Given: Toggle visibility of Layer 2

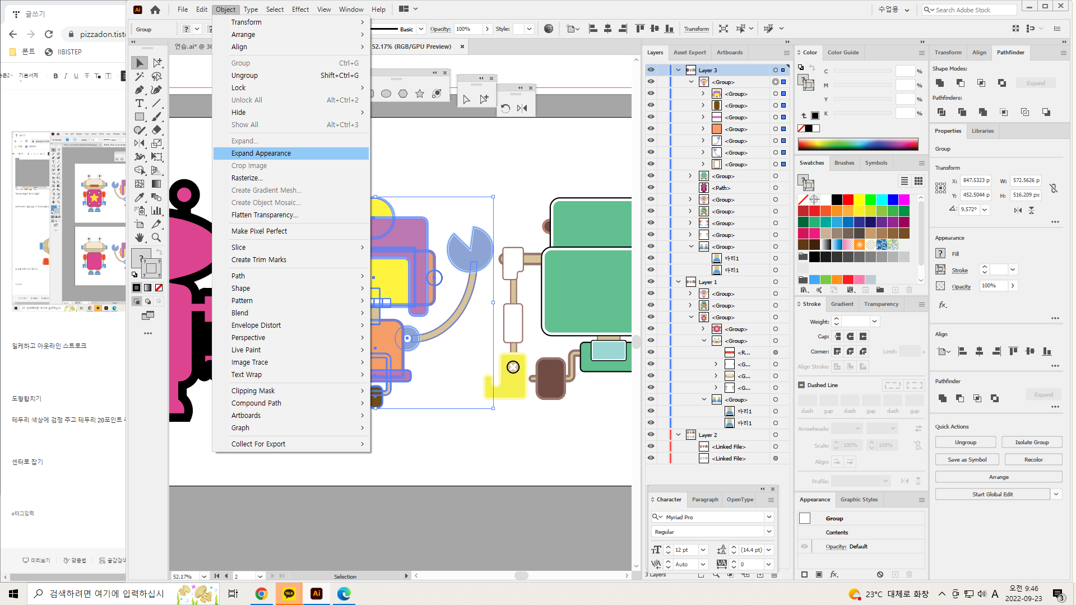Looking at the screenshot, I should [x=651, y=435].
